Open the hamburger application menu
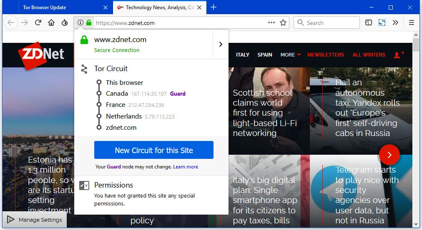The height and width of the screenshot is (230, 422). 412,23
